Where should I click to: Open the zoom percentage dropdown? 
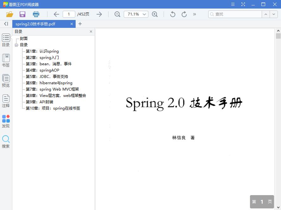pyautogui.click(x=143, y=14)
